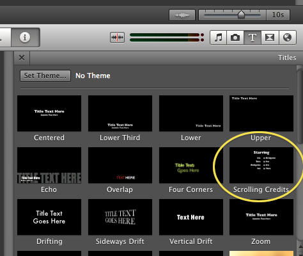Click the Four Corners caption
Screen dimensions: 303x256
(x=190, y=189)
